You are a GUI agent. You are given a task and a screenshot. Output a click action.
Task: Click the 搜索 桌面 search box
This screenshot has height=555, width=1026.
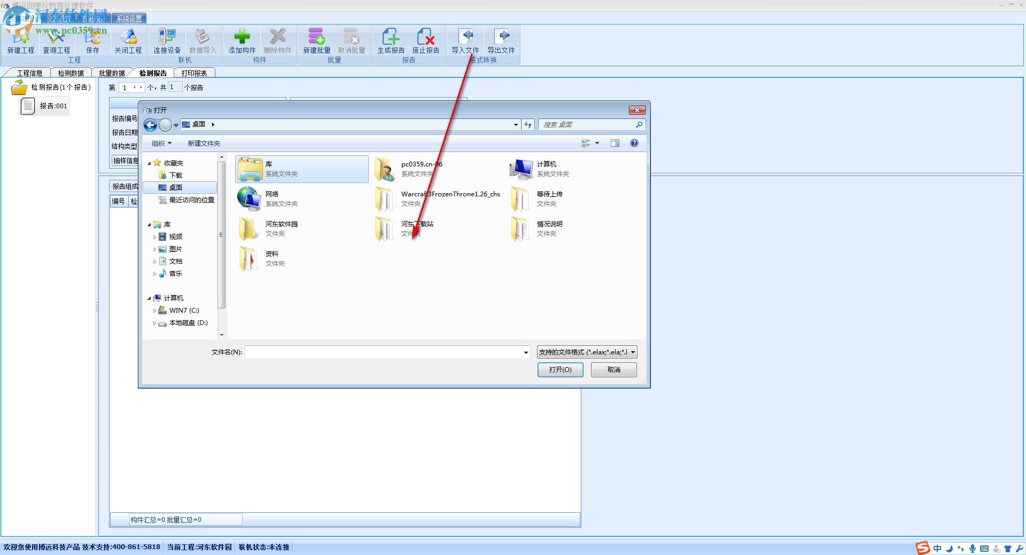(592, 124)
